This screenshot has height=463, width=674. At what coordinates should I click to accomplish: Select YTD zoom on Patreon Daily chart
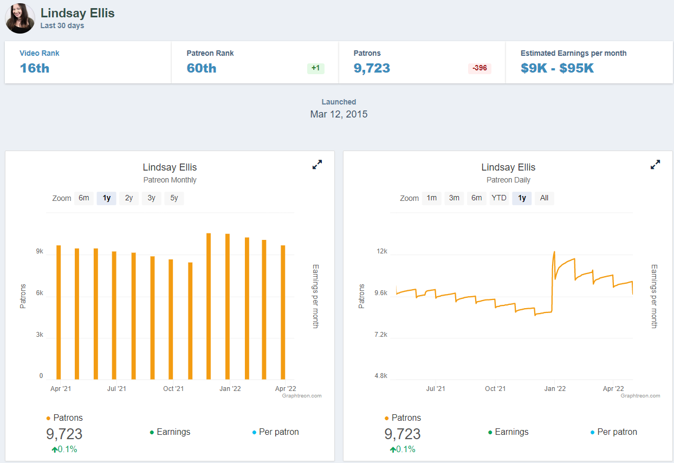(499, 198)
